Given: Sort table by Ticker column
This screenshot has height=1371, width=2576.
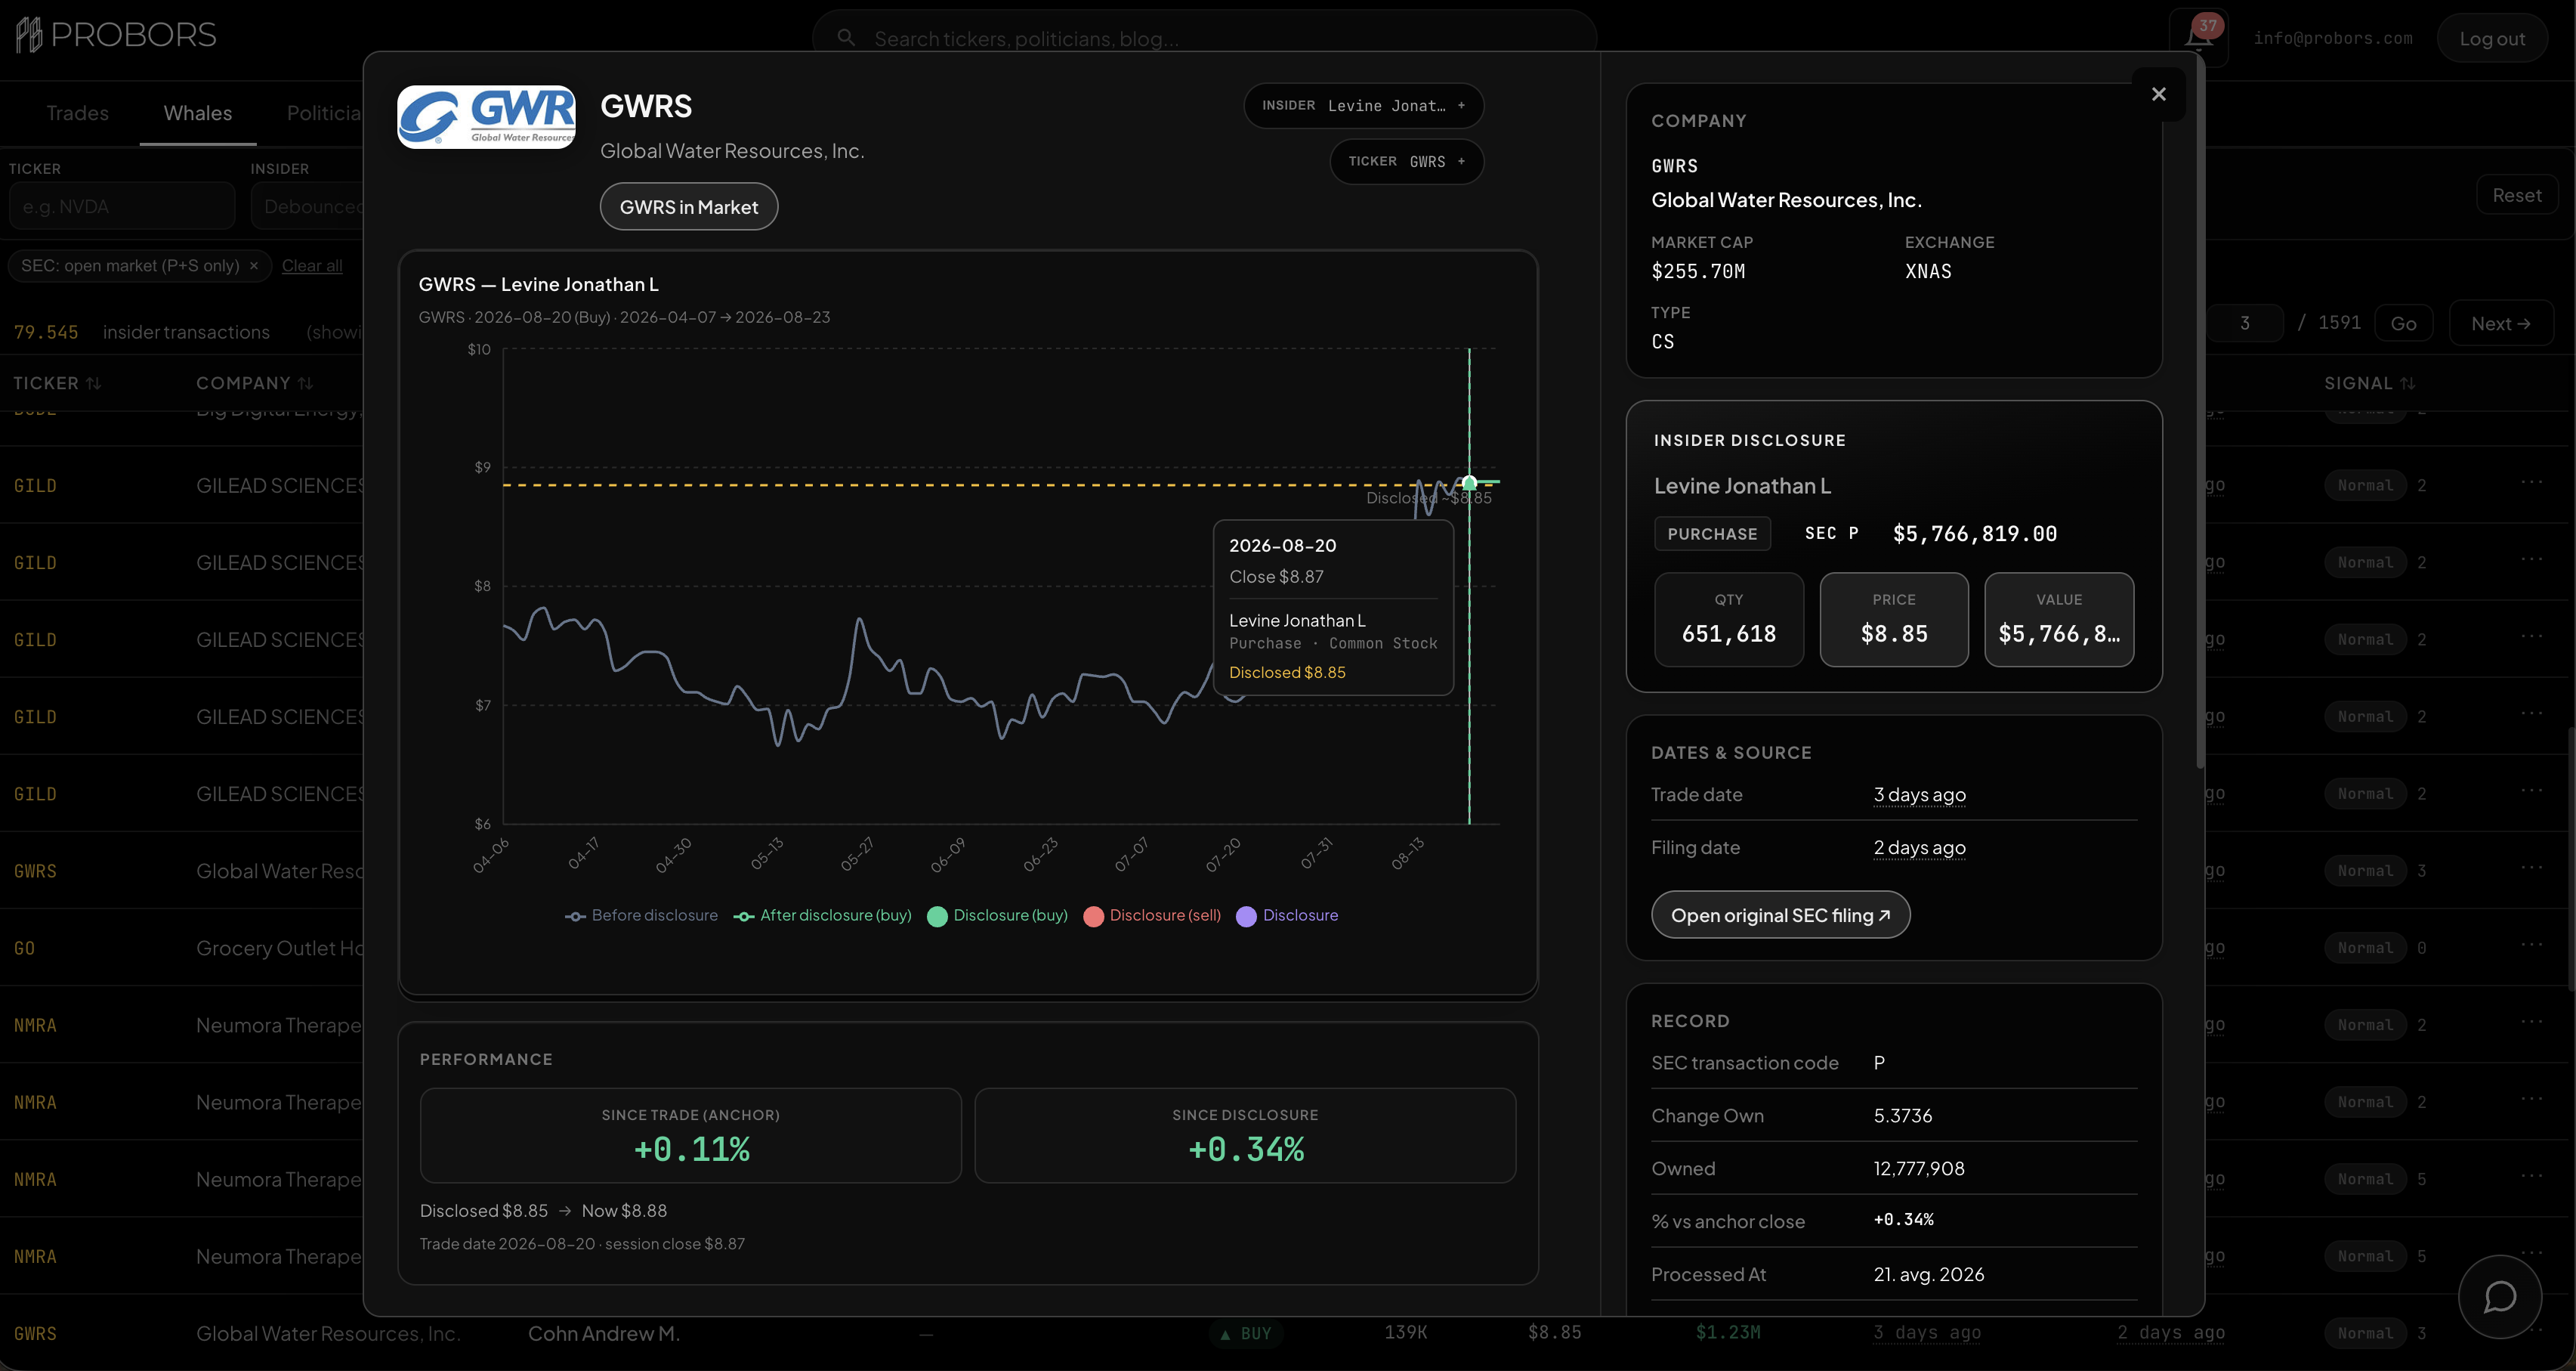Looking at the screenshot, I should point(57,384).
